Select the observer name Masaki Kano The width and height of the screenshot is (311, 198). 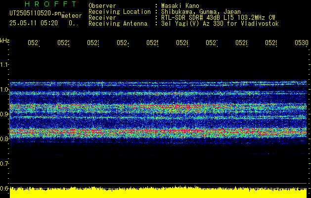pos(180,6)
